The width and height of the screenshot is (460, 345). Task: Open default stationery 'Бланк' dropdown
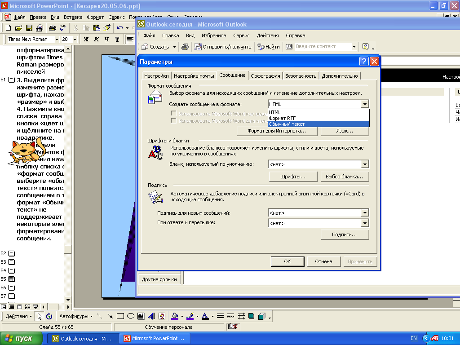(x=365, y=164)
